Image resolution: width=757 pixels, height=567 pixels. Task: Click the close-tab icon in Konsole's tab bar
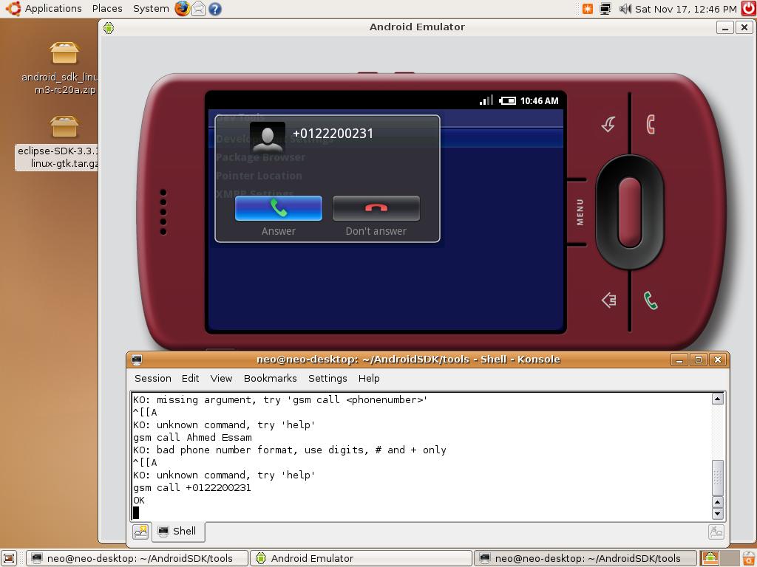coord(716,532)
